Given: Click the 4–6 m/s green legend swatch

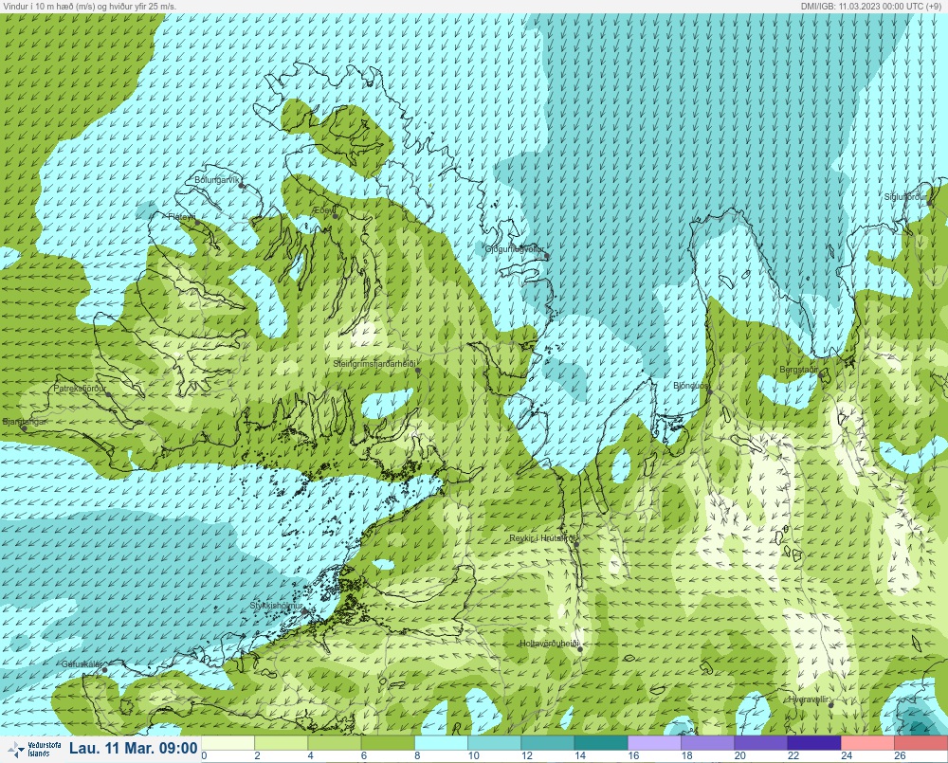Looking at the screenshot, I should tap(335, 743).
